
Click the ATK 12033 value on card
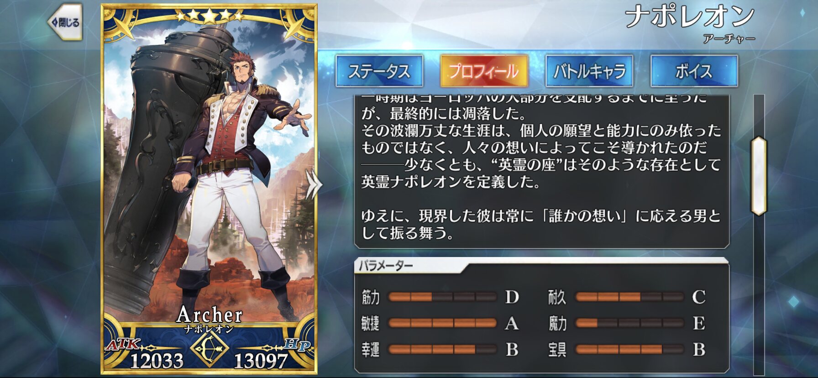[x=157, y=361]
